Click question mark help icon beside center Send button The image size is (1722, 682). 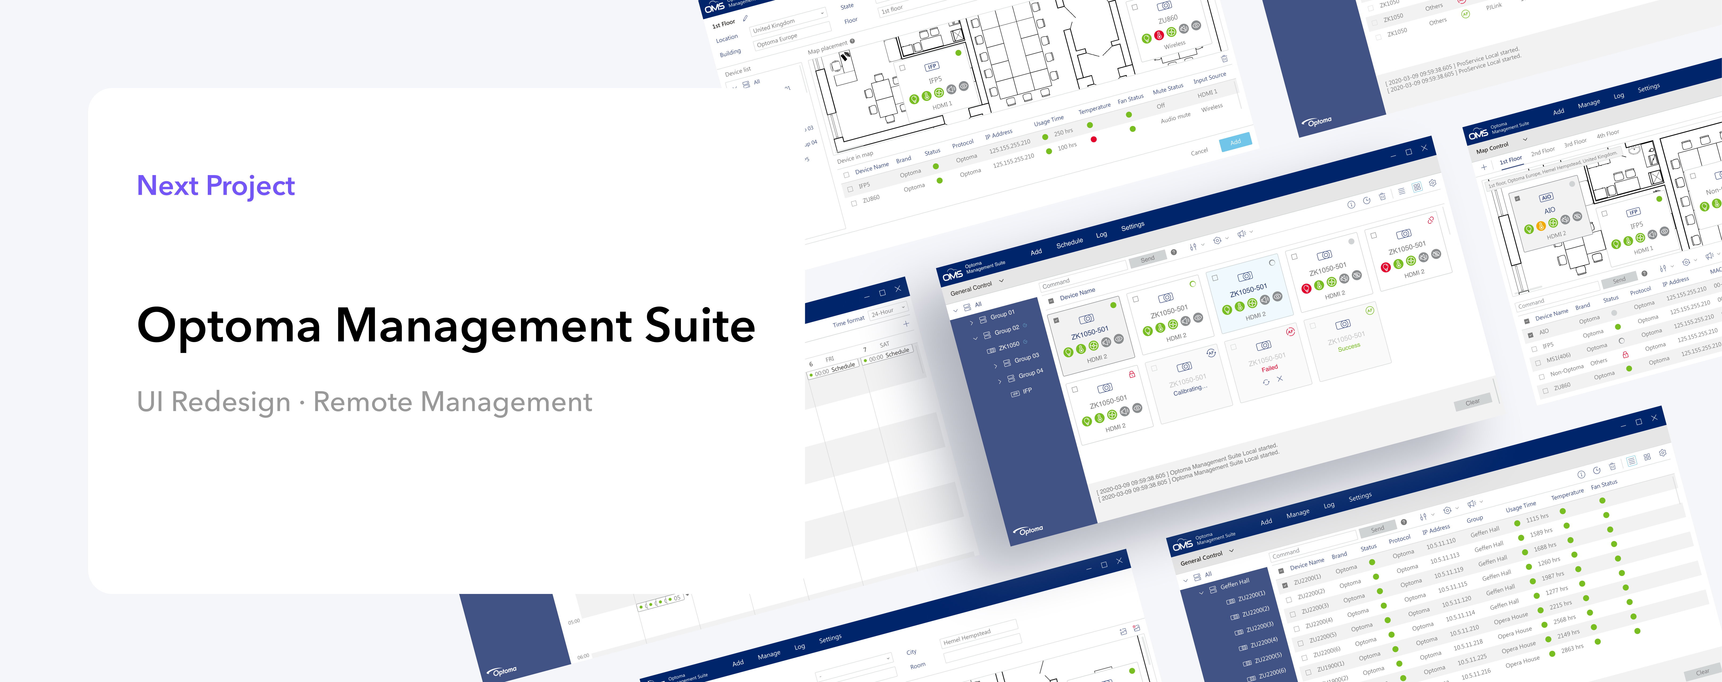1173,252
